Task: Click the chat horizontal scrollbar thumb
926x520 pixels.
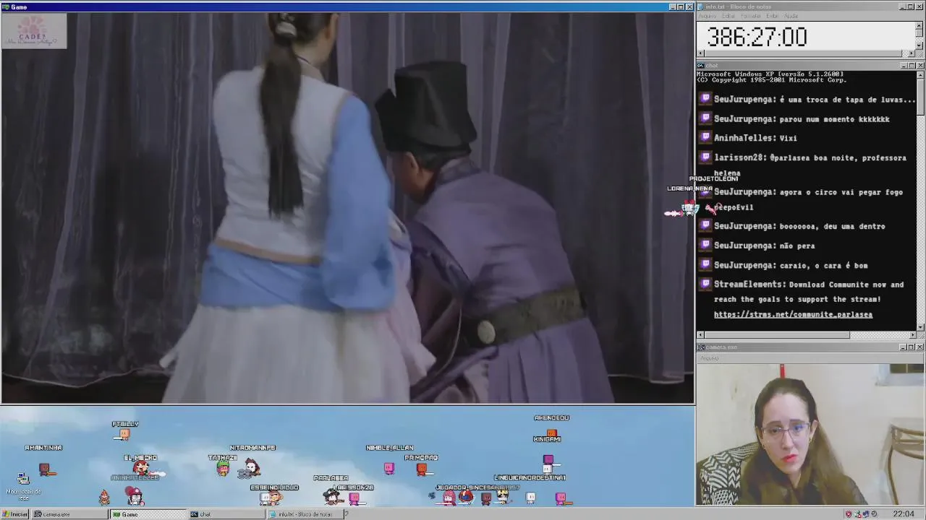Action: pyautogui.click(x=777, y=335)
